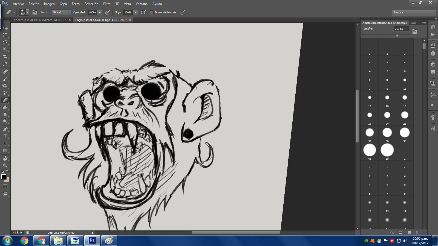Viewport: 438px width, 246px height.
Task: Open the Archivo menu
Action: 18,4
